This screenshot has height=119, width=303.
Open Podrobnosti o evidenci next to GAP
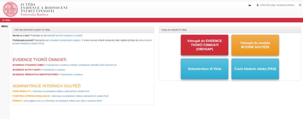(54, 70)
